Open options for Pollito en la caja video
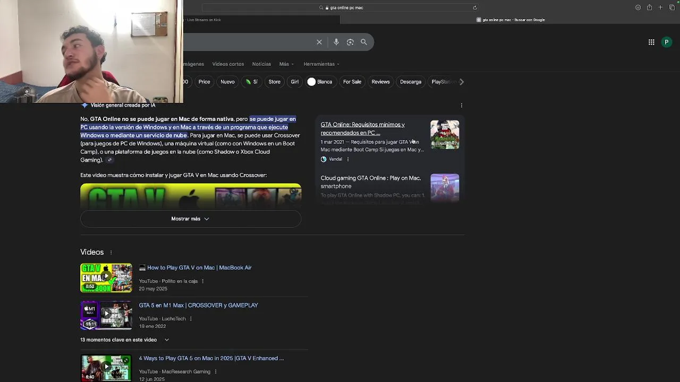Viewport: 680px width, 382px height. coord(202,281)
